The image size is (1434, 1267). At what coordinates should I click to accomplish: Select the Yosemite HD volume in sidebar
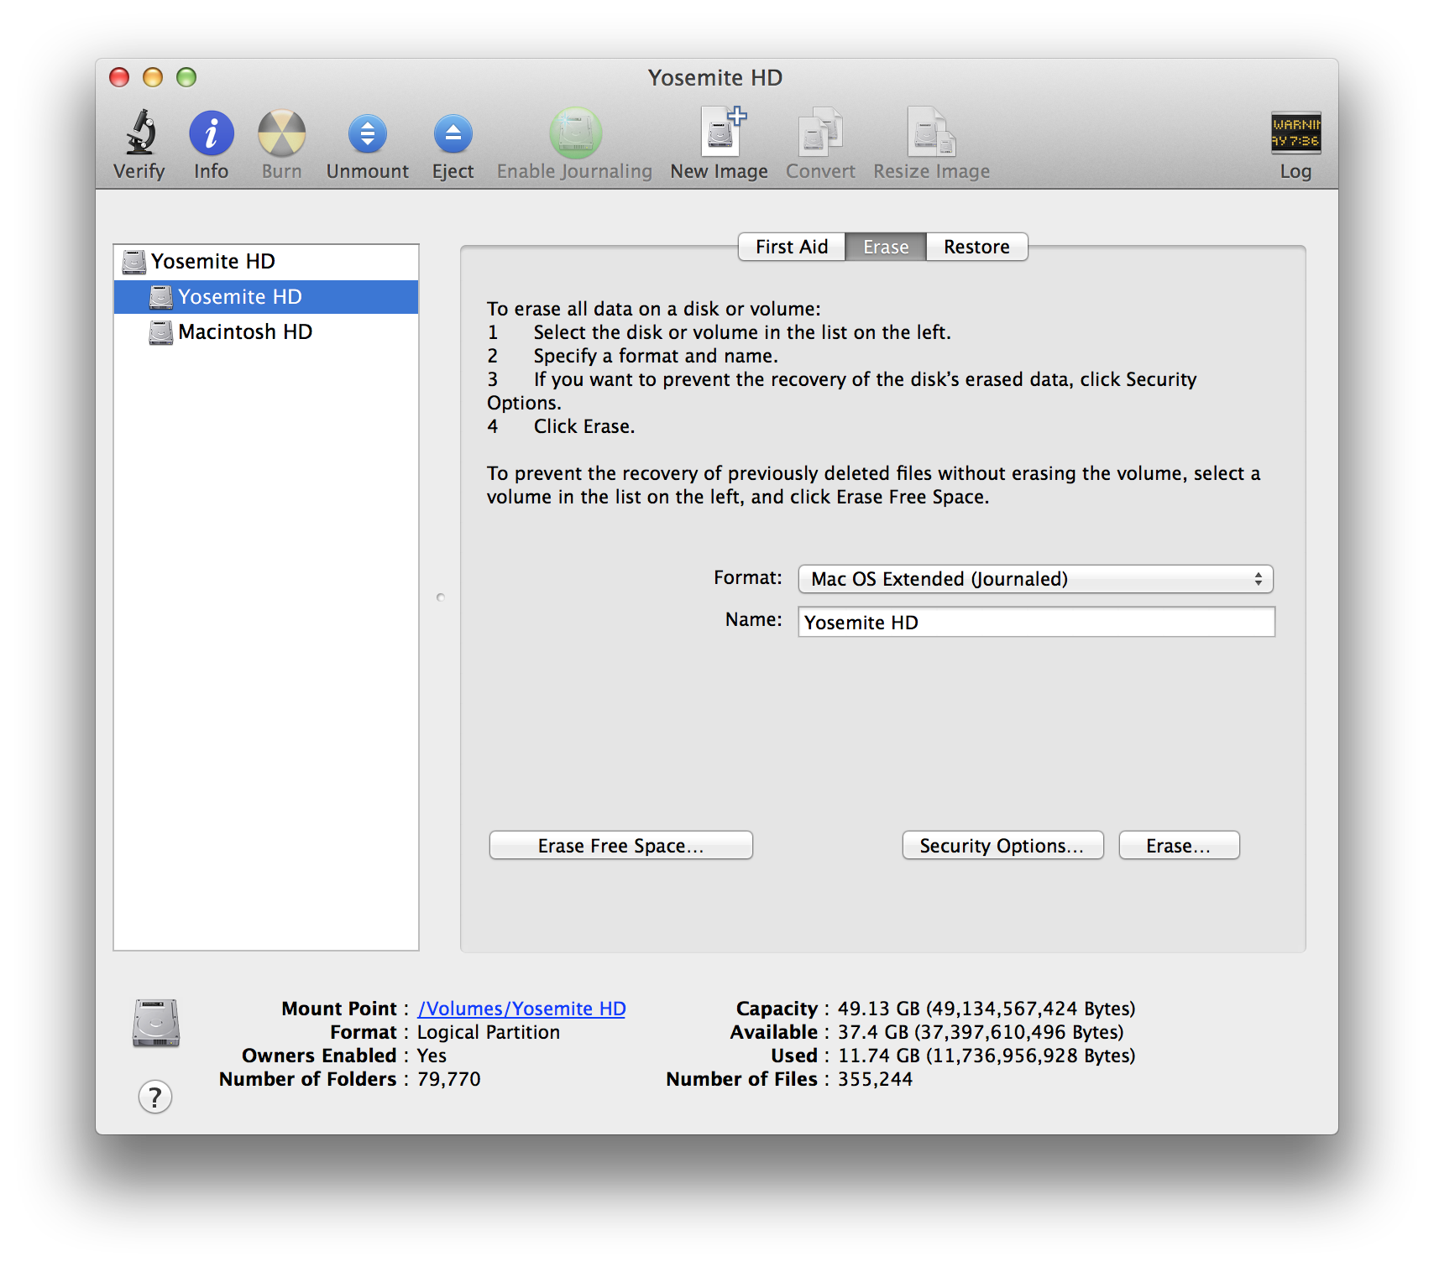(x=266, y=297)
